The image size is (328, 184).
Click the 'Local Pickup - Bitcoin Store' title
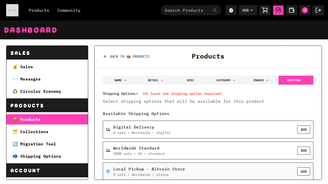coord(149,169)
